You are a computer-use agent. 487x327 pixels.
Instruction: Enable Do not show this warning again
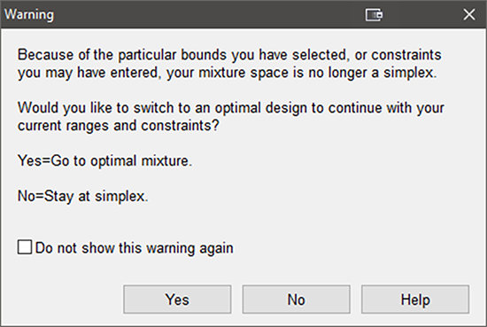(25, 247)
